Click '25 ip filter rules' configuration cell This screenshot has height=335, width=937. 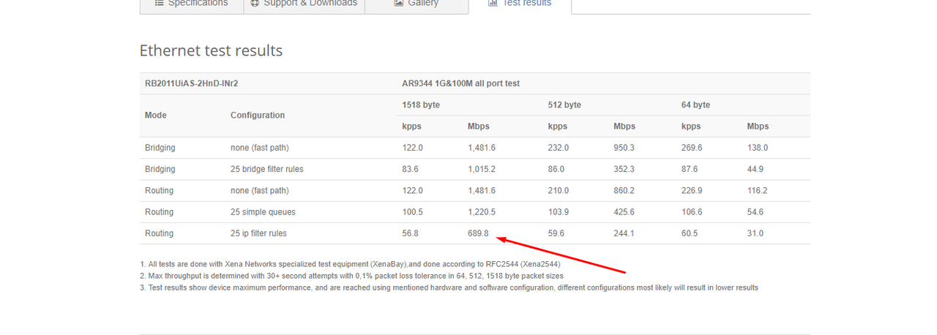[x=258, y=233]
